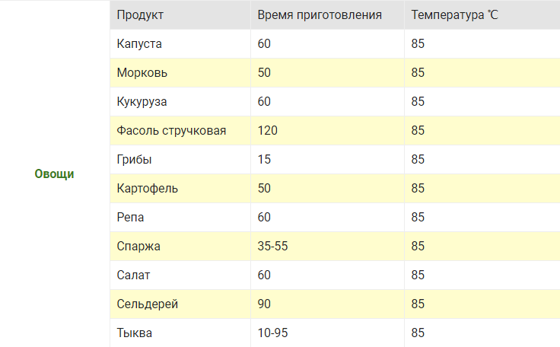Click the 120 cooking time value
Image resolution: width=560 pixels, height=347 pixels.
[x=268, y=131]
